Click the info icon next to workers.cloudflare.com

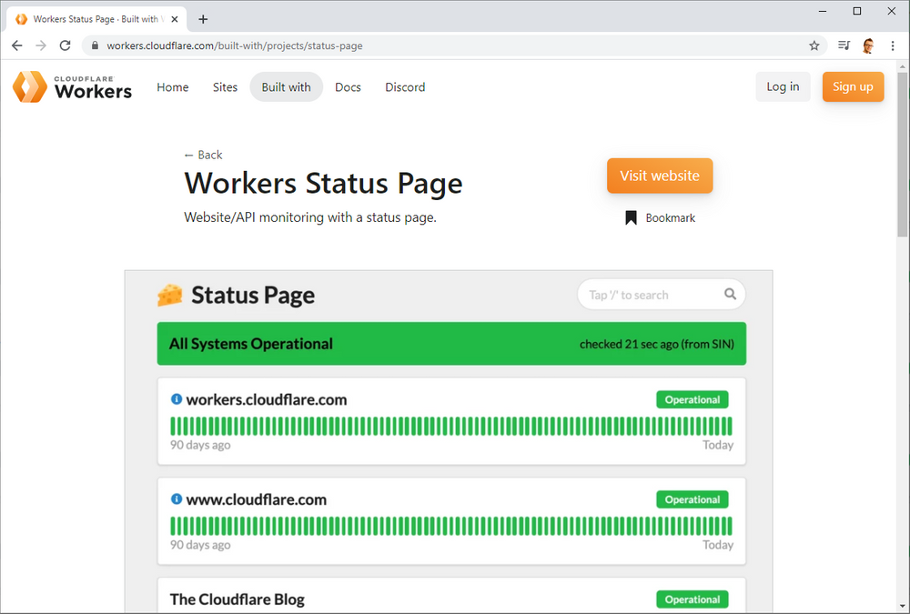pyautogui.click(x=175, y=398)
